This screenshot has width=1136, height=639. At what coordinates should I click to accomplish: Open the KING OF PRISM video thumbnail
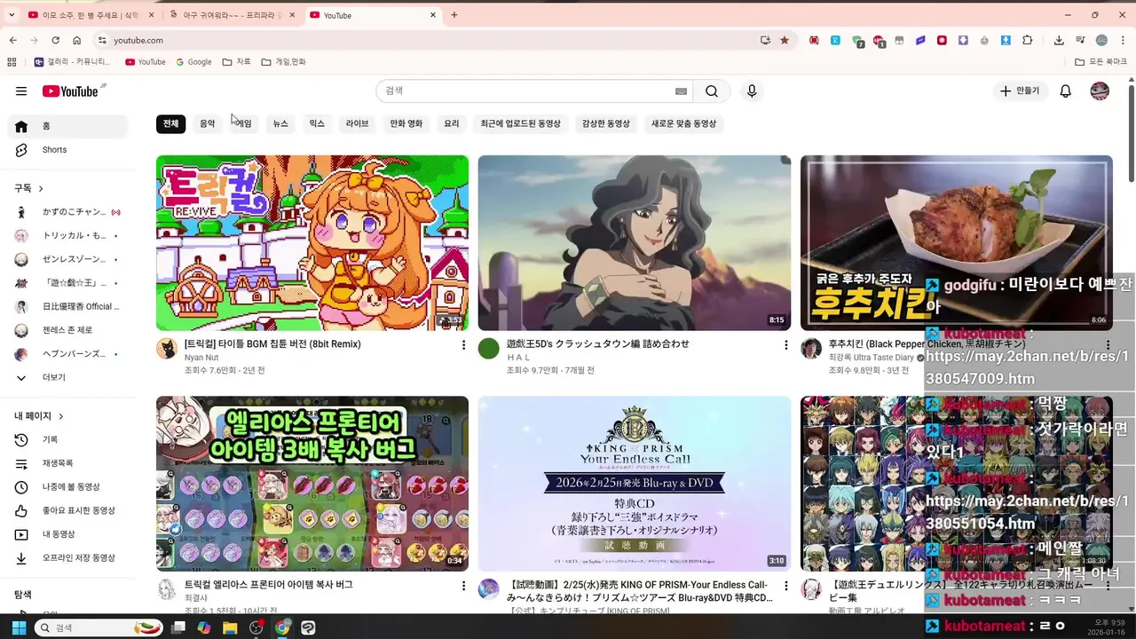635,484
